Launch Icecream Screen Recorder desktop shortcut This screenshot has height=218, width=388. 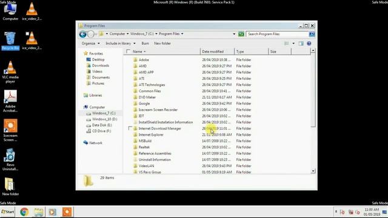pos(10,130)
